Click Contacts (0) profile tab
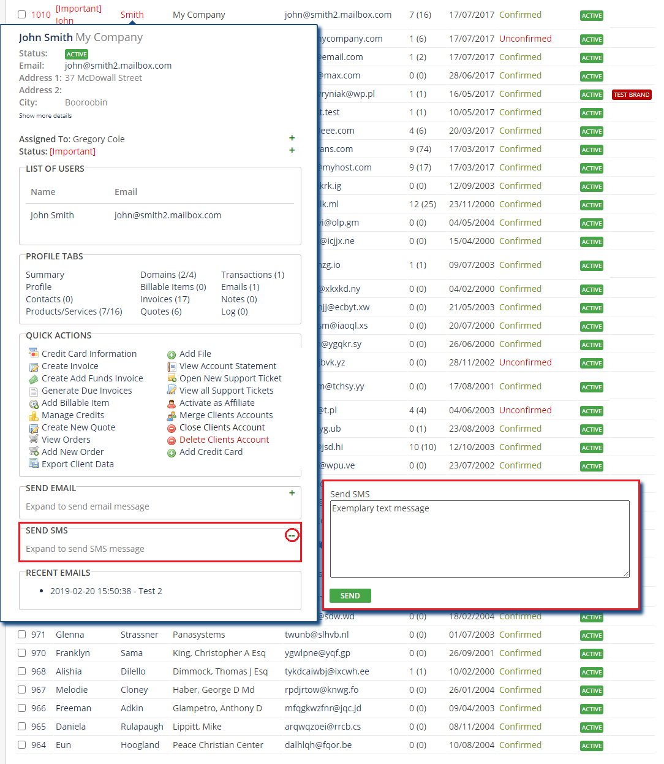The width and height of the screenshot is (664, 764). coord(49,299)
